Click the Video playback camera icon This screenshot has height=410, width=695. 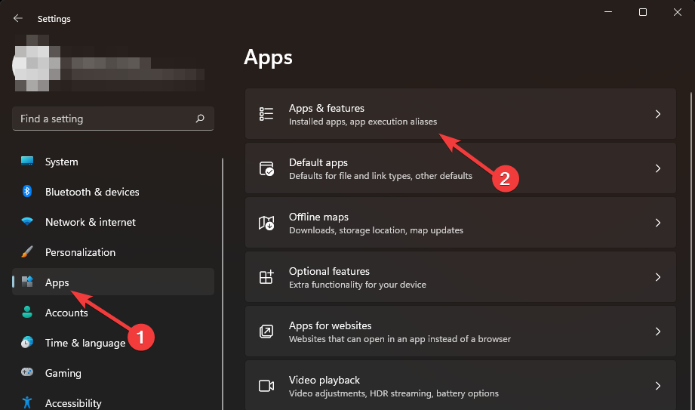266,386
